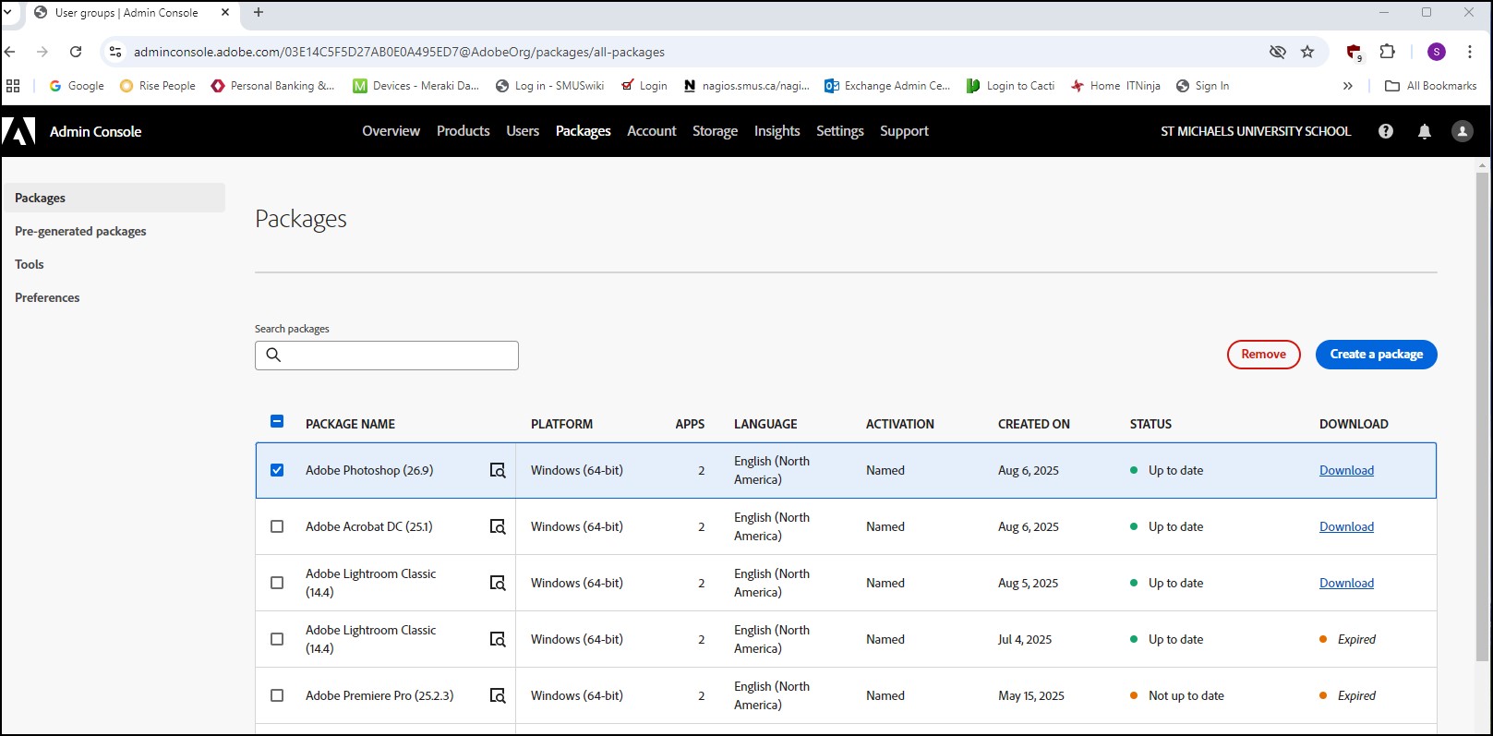View details icon for Lightroom Classic Jul 4 row
Viewport: 1493px width, 736px height.
(498, 639)
